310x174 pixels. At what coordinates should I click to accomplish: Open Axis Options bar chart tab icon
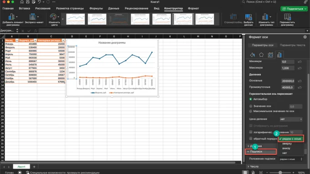[x=279, y=55]
